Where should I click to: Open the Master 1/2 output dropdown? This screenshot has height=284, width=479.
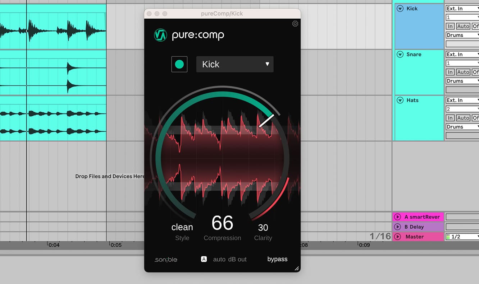tap(462, 237)
